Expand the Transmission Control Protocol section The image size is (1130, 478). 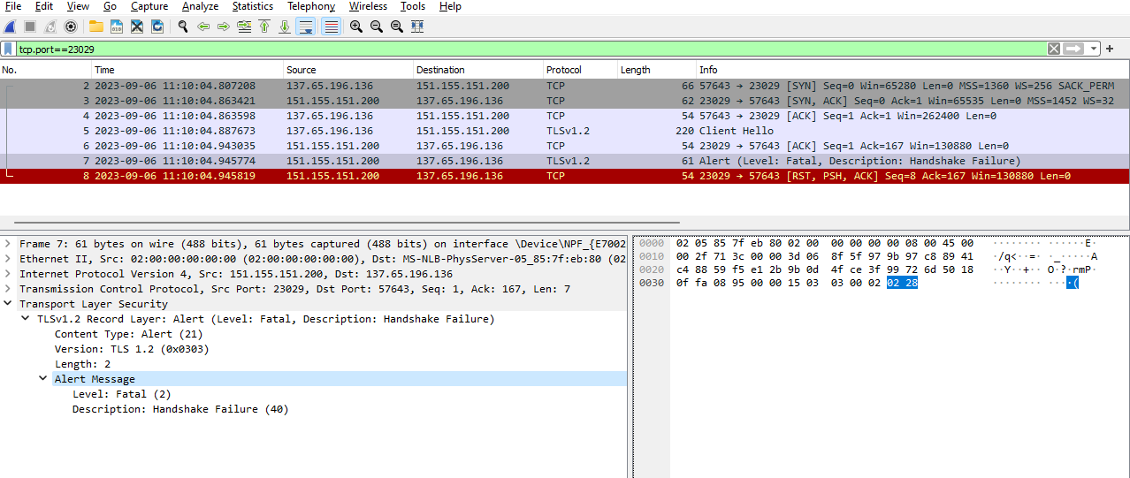coord(8,289)
